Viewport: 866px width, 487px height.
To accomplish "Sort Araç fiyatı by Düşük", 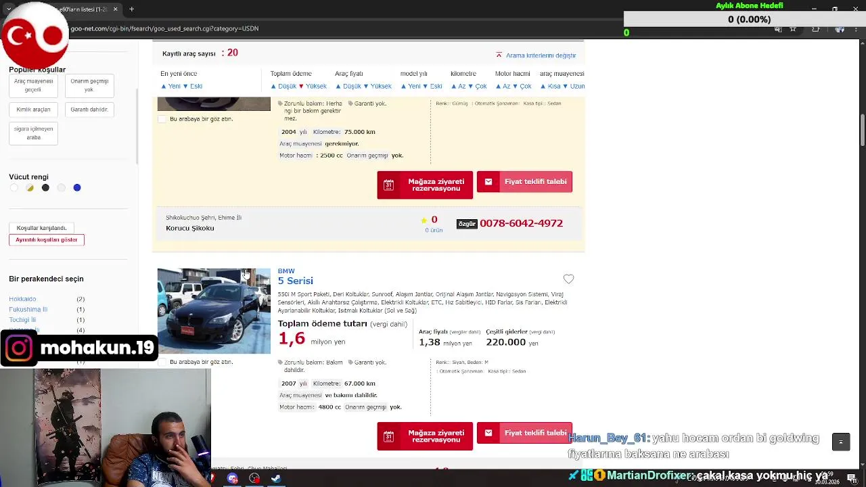I will [x=348, y=87].
